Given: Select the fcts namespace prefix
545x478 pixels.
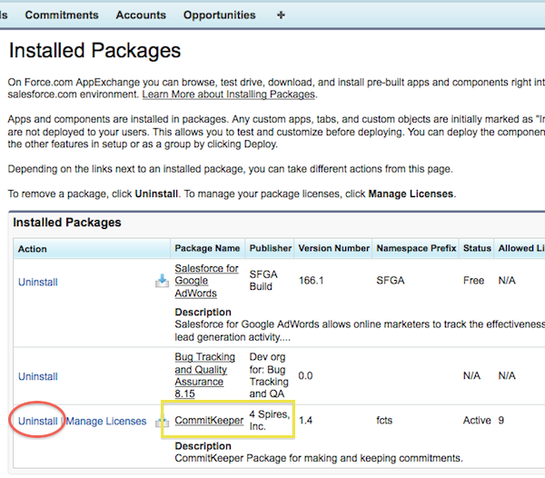Looking at the screenshot, I should click(x=384, y=421).
